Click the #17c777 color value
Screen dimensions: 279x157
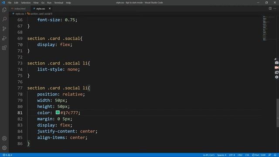click(x=69, y=113)
